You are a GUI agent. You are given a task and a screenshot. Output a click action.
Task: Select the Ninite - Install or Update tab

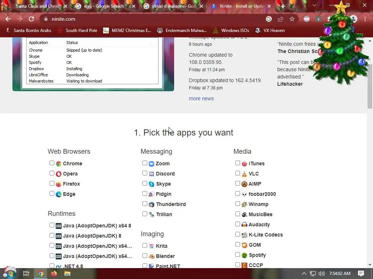tap(241, 6)
